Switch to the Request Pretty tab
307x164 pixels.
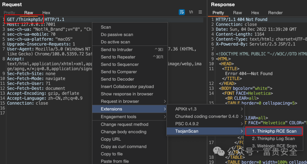tap(9, 13)
